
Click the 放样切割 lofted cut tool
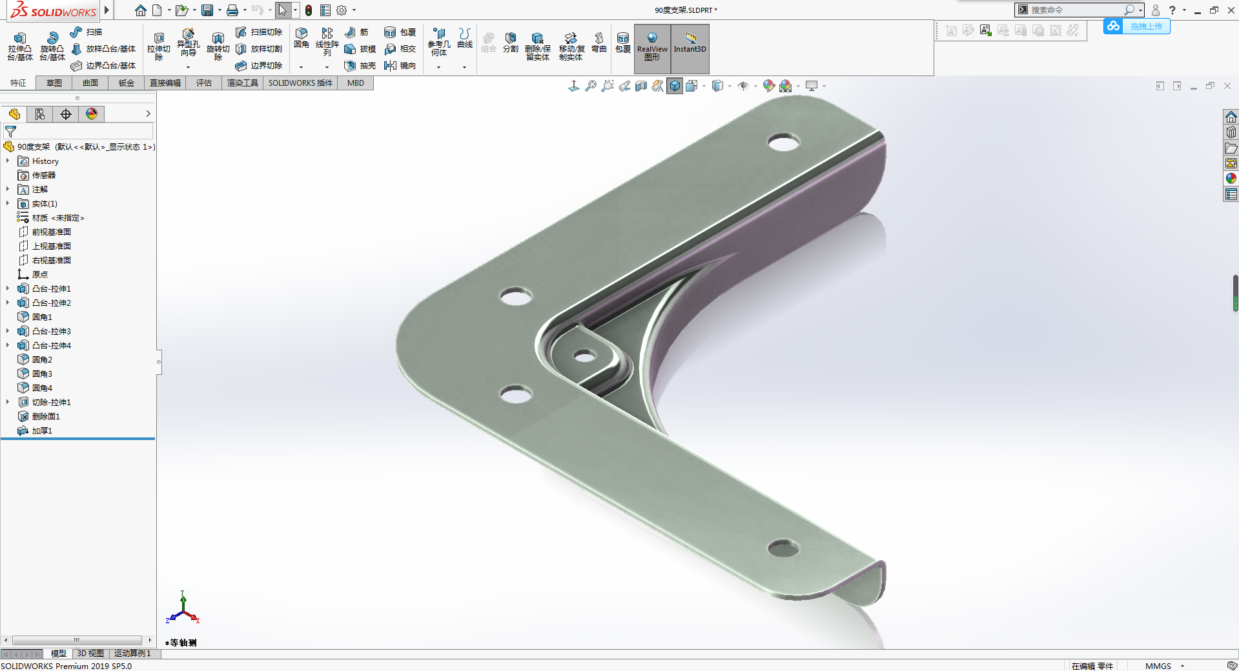coord(258,48)
